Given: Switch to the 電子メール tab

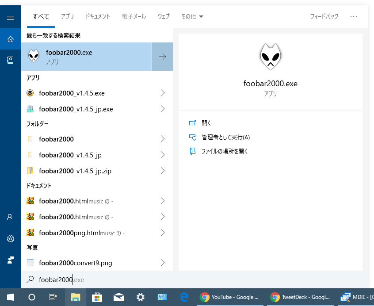Looking at the screenshot, I should (134, 16).
